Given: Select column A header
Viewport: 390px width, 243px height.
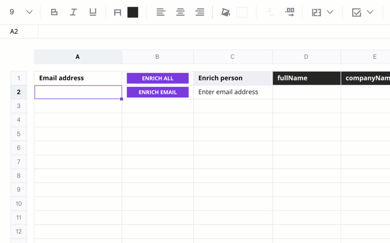Looking at the screenshot, I should 78,57.
